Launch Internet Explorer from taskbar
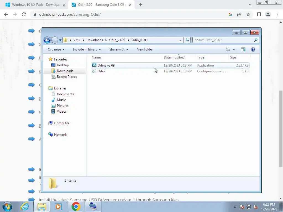283x212 pixels. [25, 206]
